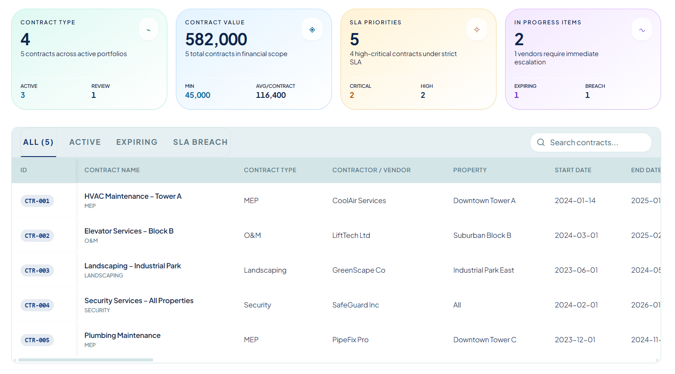Click the SafeGuard Inc vendor cell
Viewport: 675px width, 374px height.
pyautogui.click(x=355, y=305)
